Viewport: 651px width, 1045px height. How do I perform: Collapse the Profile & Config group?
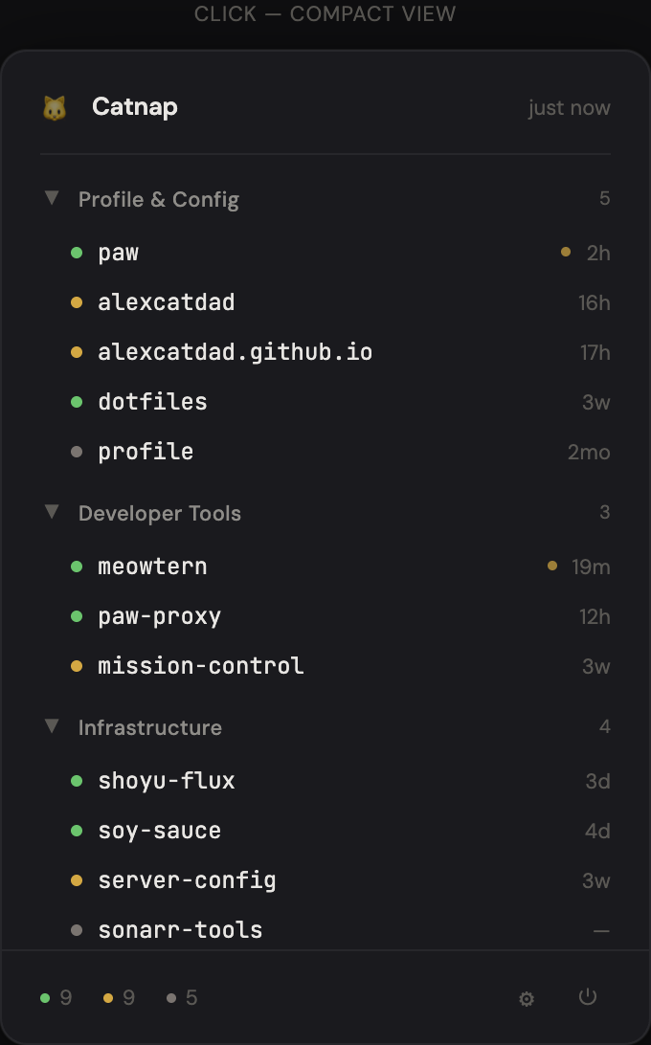52,198
